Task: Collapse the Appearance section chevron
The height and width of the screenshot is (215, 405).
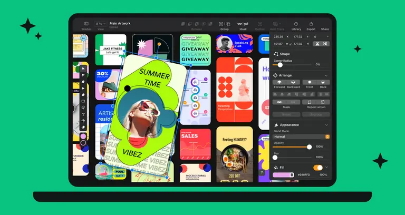Action: tap(326, 125)
